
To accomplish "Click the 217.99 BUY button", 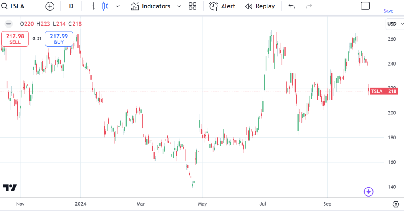I will [x=59, y=39].
